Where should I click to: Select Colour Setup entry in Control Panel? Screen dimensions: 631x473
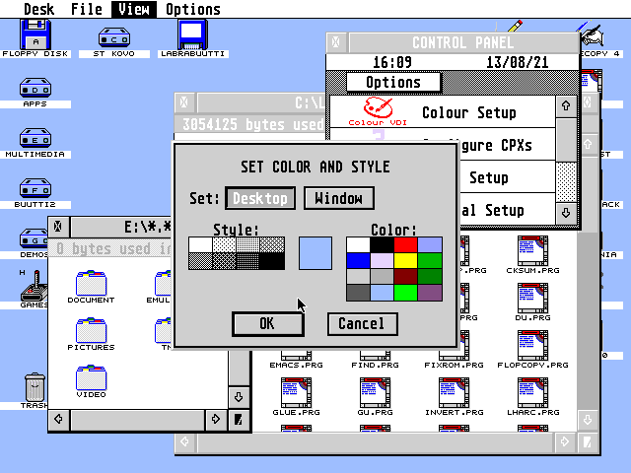(443, 112)
